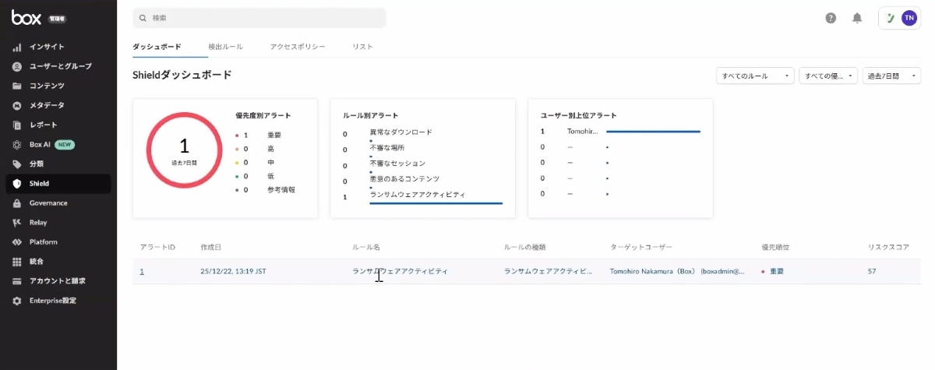Open alert ID 1 link
This screenshot has width=935, height=370.
click(x=142, y=271)
